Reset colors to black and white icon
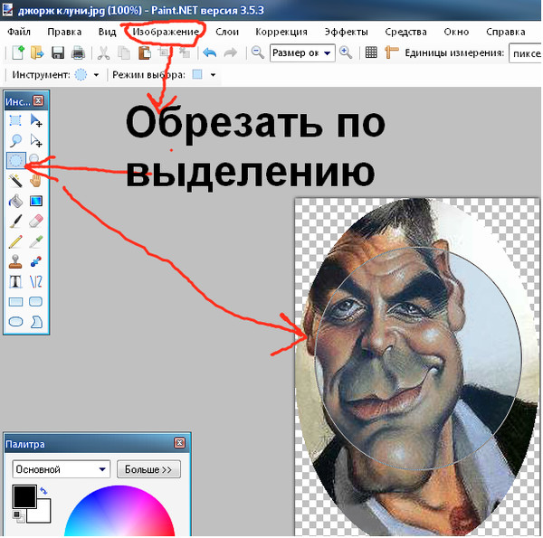 click(19, 516)
